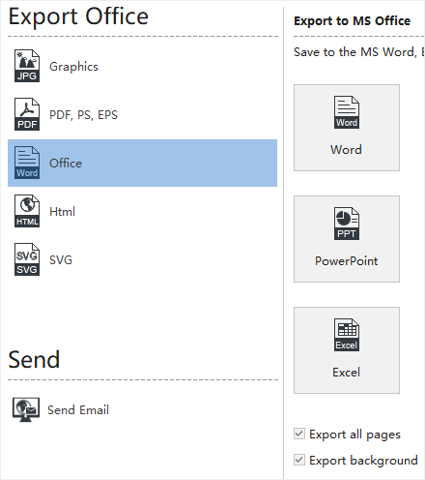This screenshot has height=480, width=425.
Task: Click the SVG file icon
Action: pyautogui.click(x=27, y=259)
